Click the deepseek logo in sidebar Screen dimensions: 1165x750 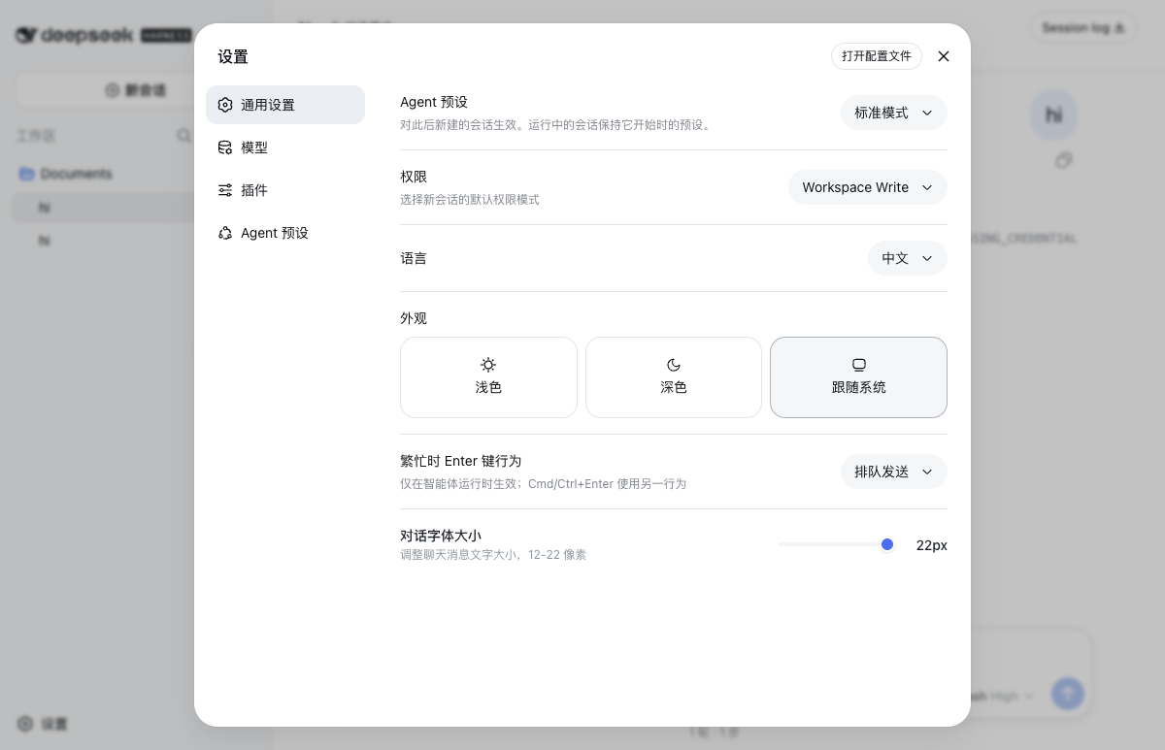tap(103, 35)
